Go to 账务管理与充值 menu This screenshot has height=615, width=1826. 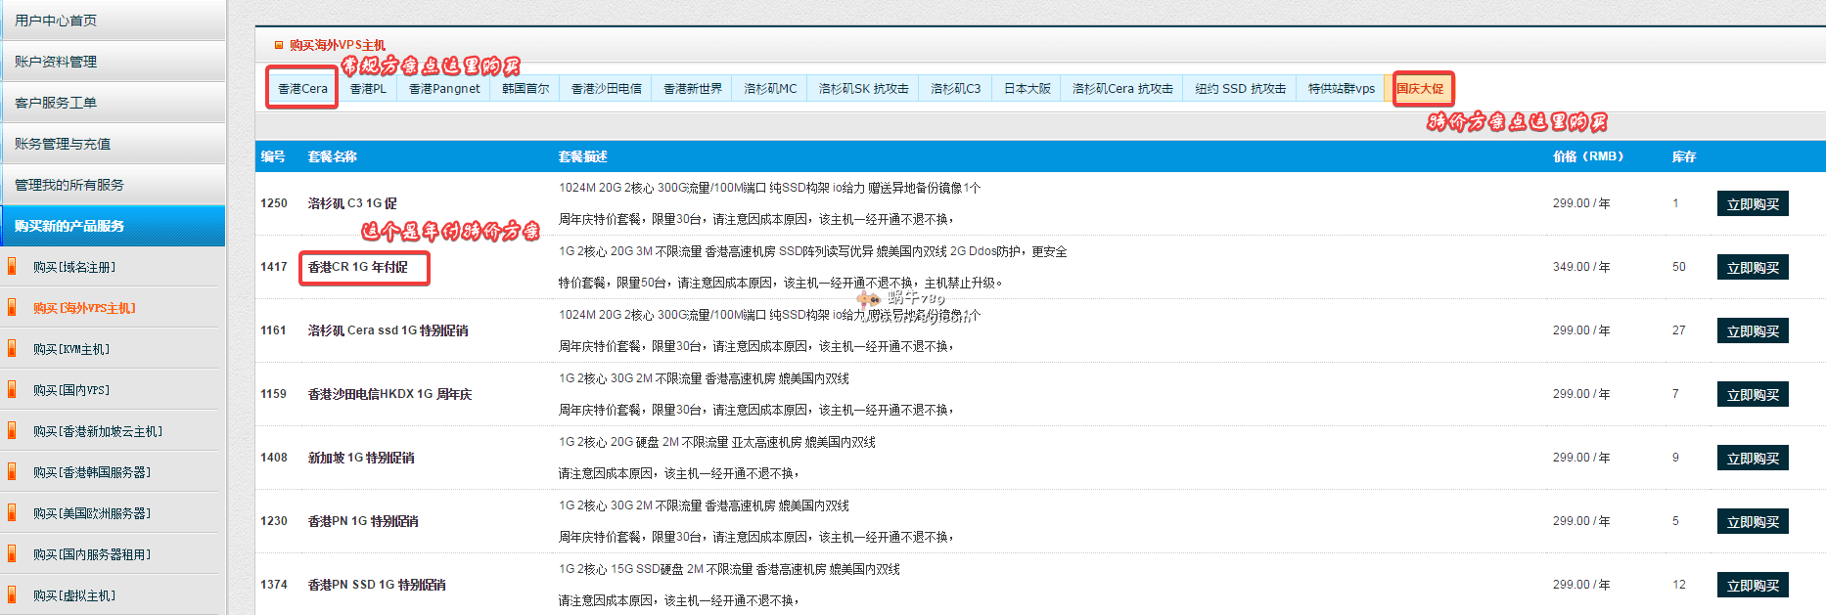[x=63, y=144]
